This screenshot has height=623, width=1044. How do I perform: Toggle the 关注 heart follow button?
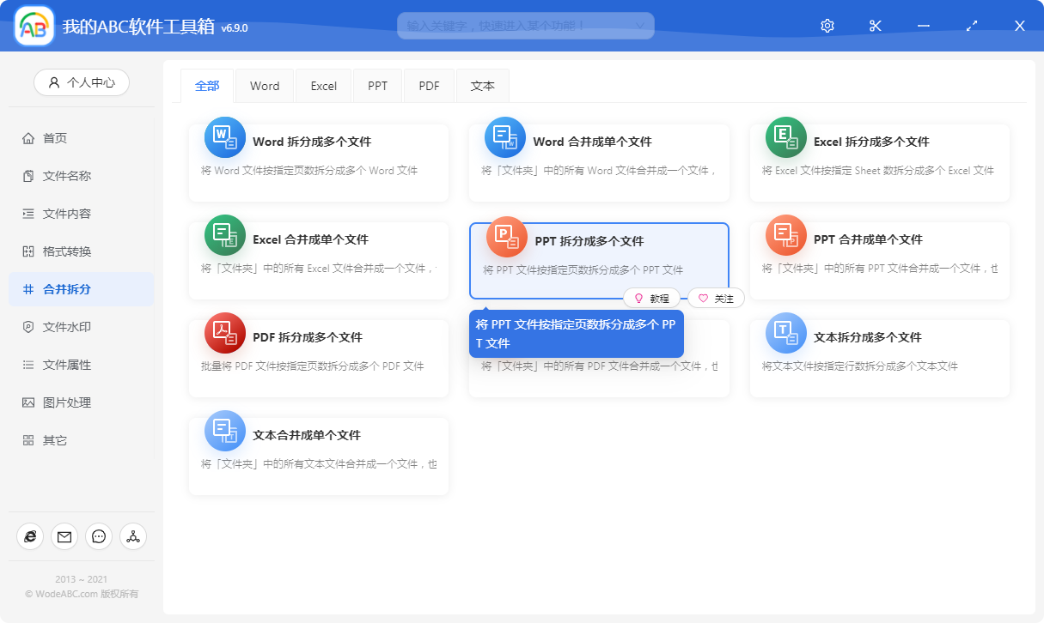(716, 298)
